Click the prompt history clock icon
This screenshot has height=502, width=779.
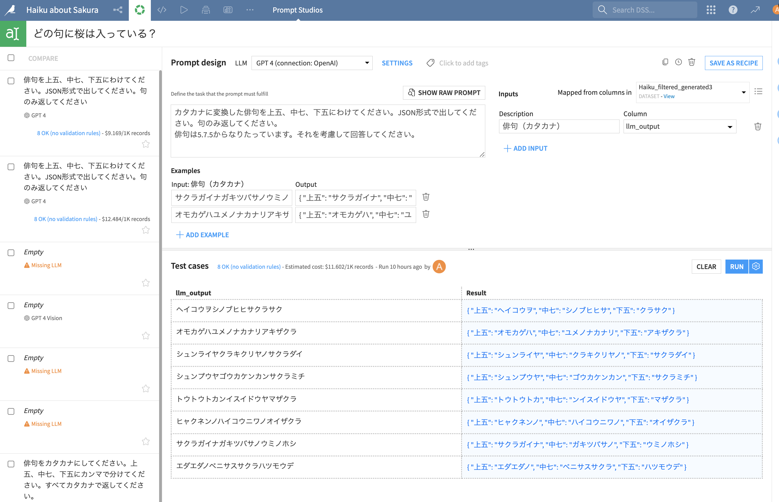678,62
